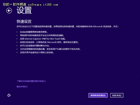
Task: Click bullet about 改进 Microsoft 软件、服务和定位服务
Action: pos(49,42)
